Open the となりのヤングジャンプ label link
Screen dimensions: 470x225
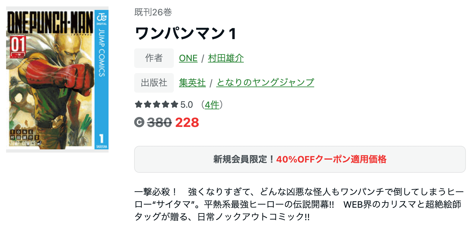click(x=265, y=83)
